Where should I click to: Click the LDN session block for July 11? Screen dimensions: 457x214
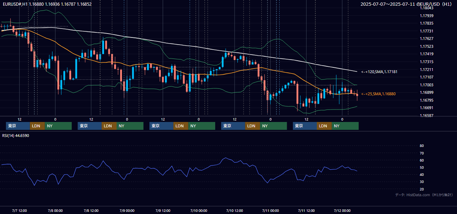tap(324, 126)
